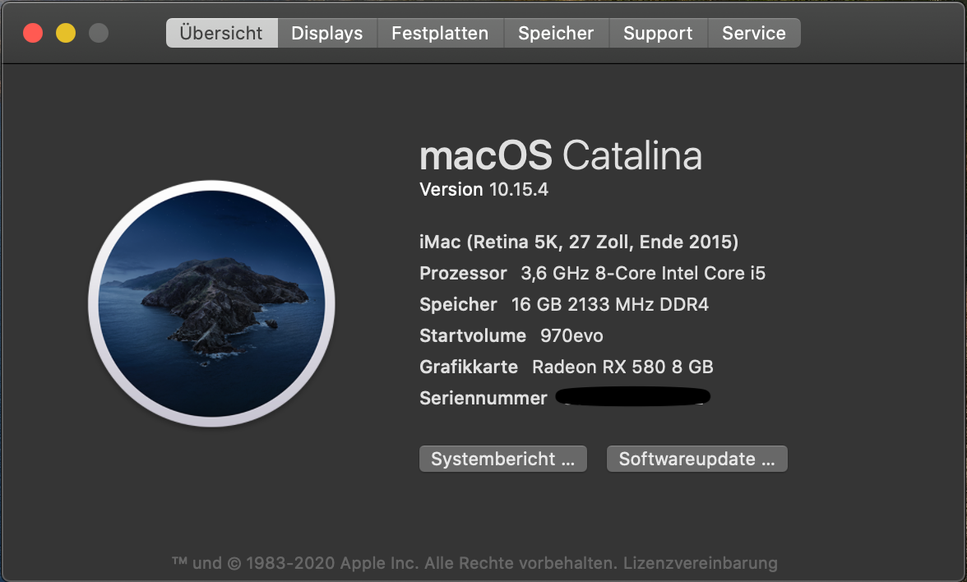Click Version 10.15.4 to show build

click(x=483, y=190)
